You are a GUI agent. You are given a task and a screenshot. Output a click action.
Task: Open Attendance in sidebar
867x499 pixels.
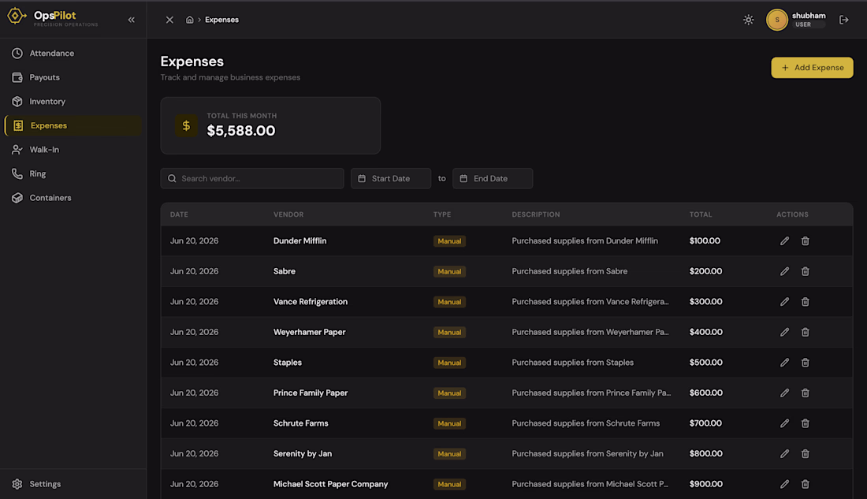[x=73, y=53]
